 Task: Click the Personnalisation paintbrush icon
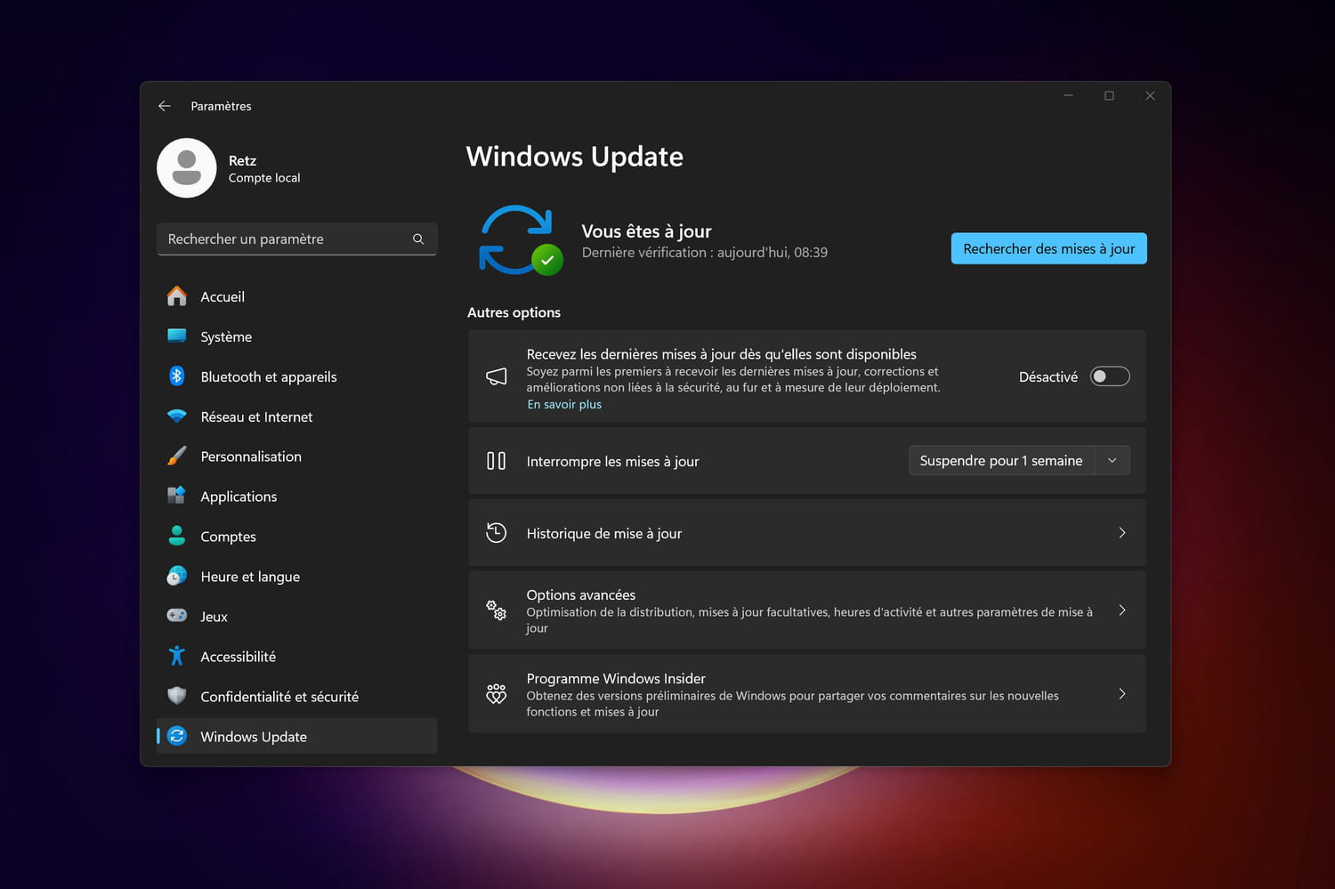[x=177, y=457]
